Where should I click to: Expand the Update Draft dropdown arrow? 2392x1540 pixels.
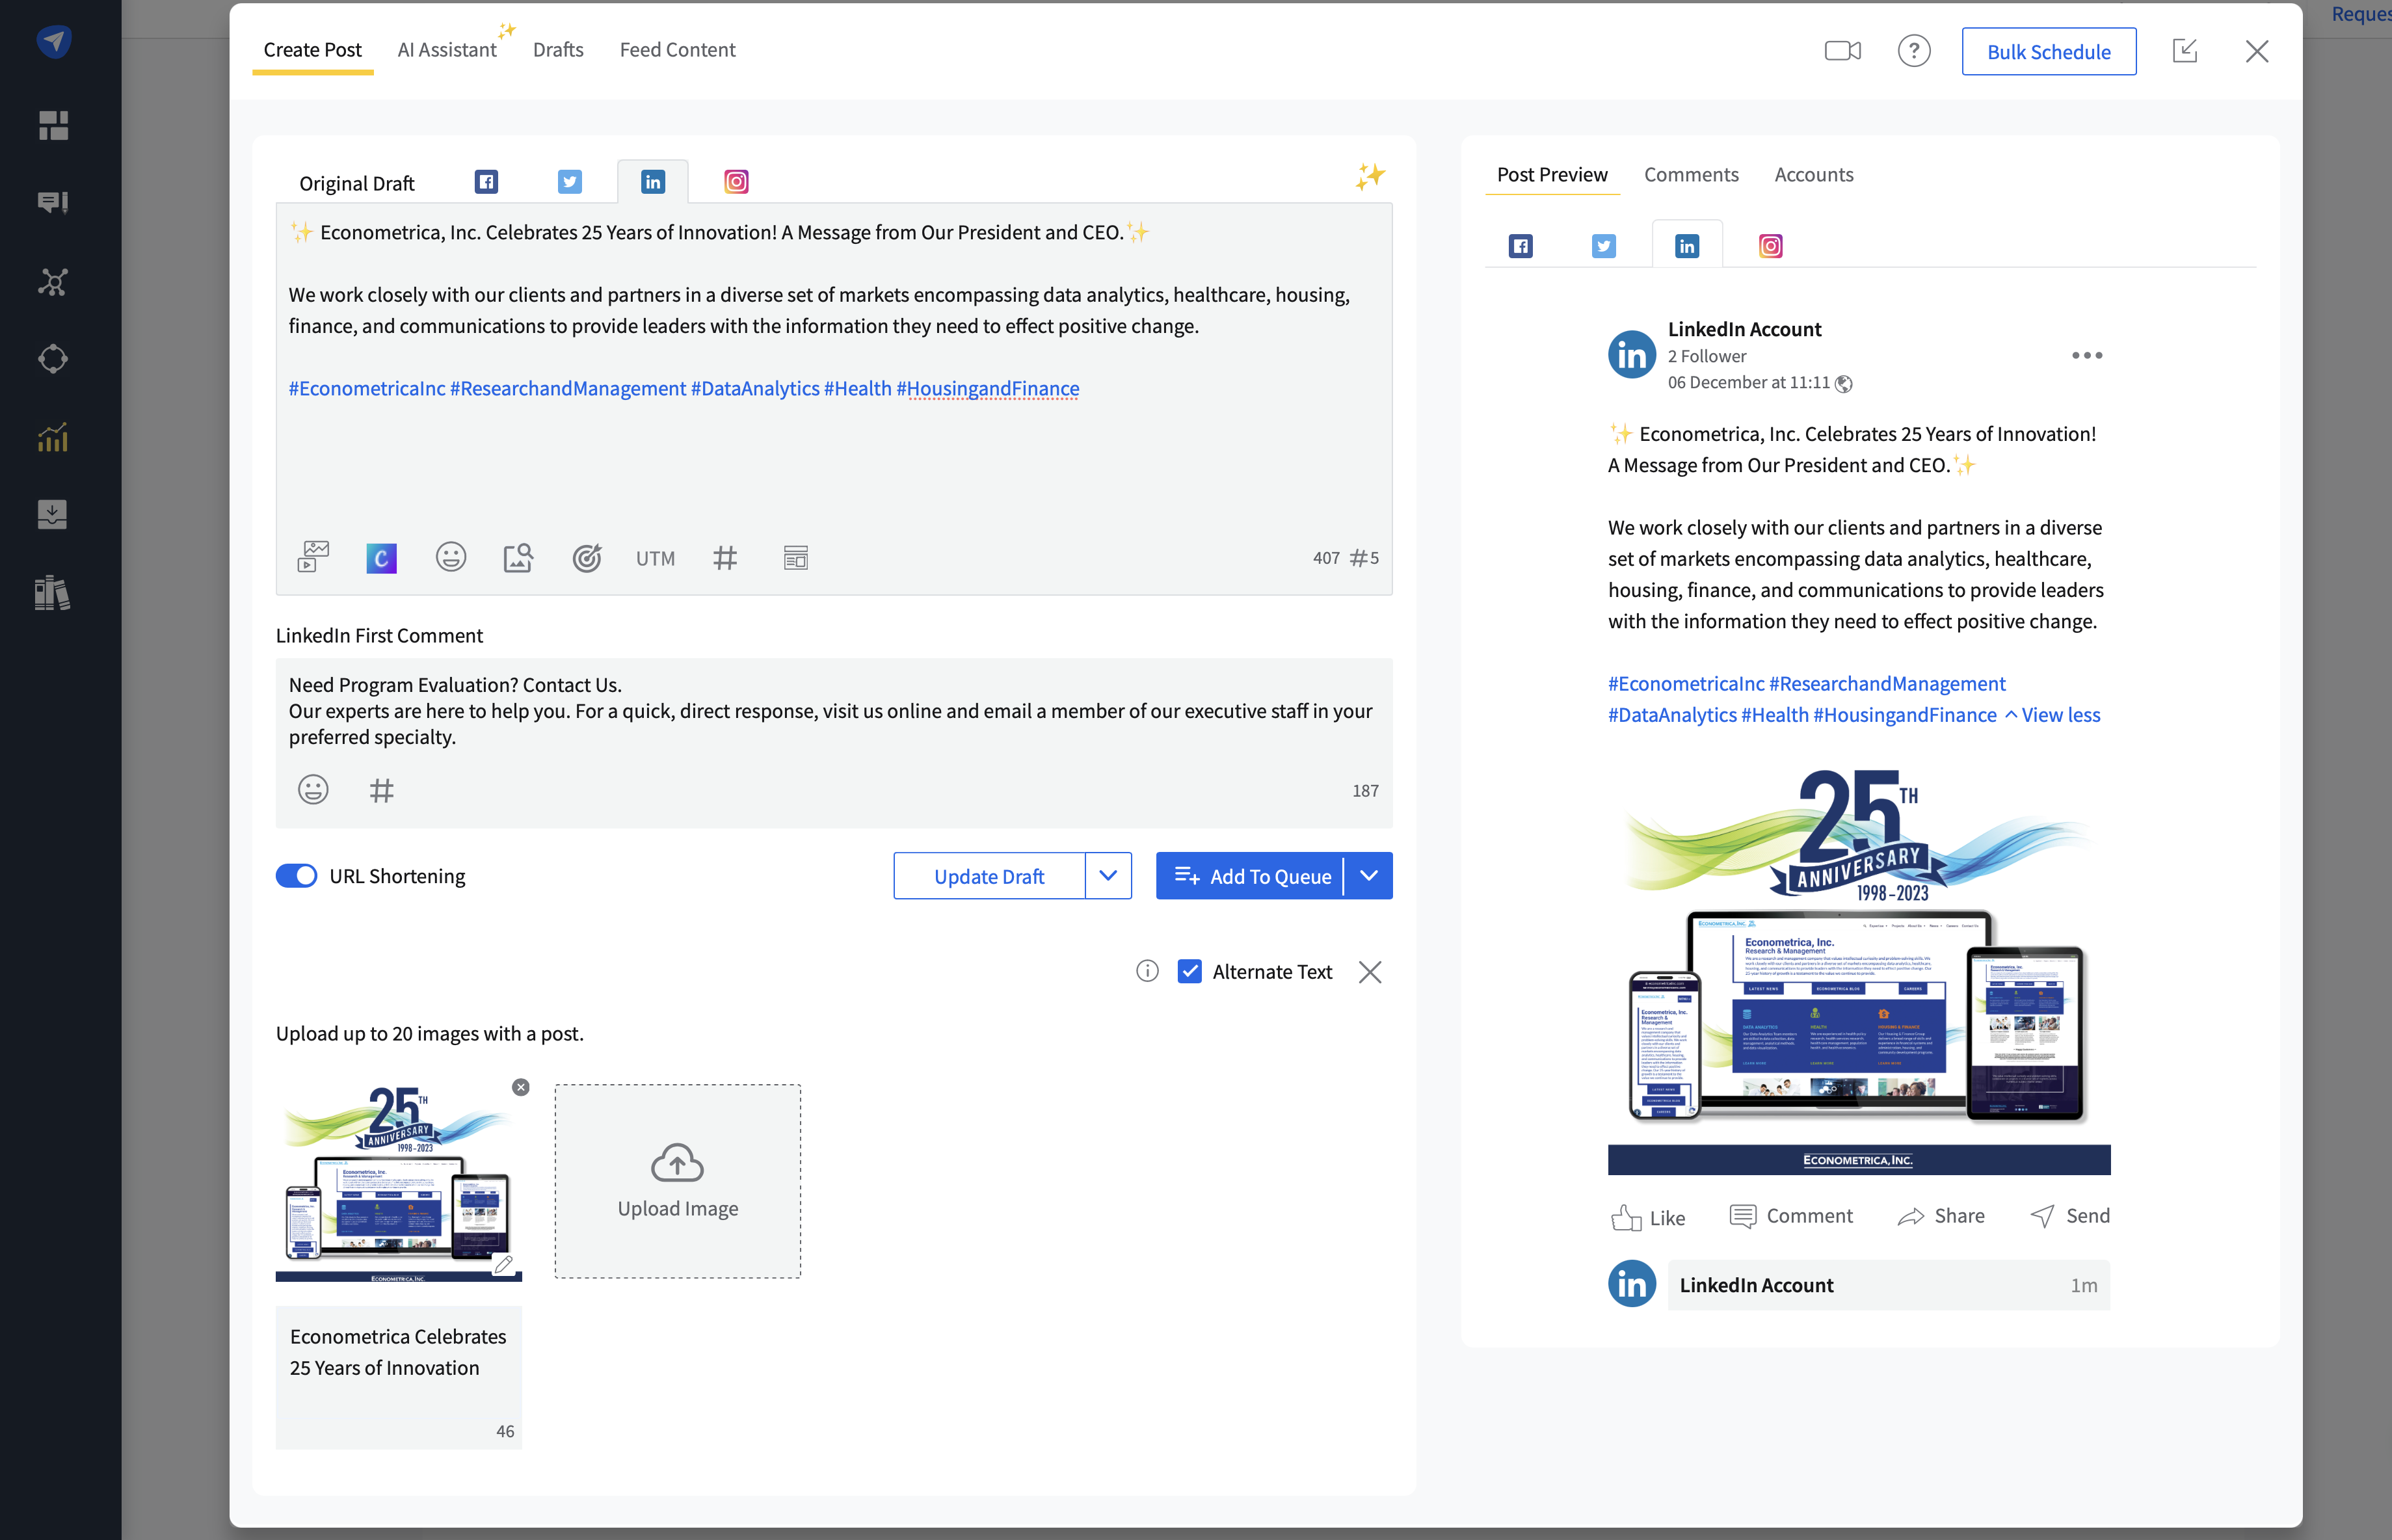pos(1108,876)
